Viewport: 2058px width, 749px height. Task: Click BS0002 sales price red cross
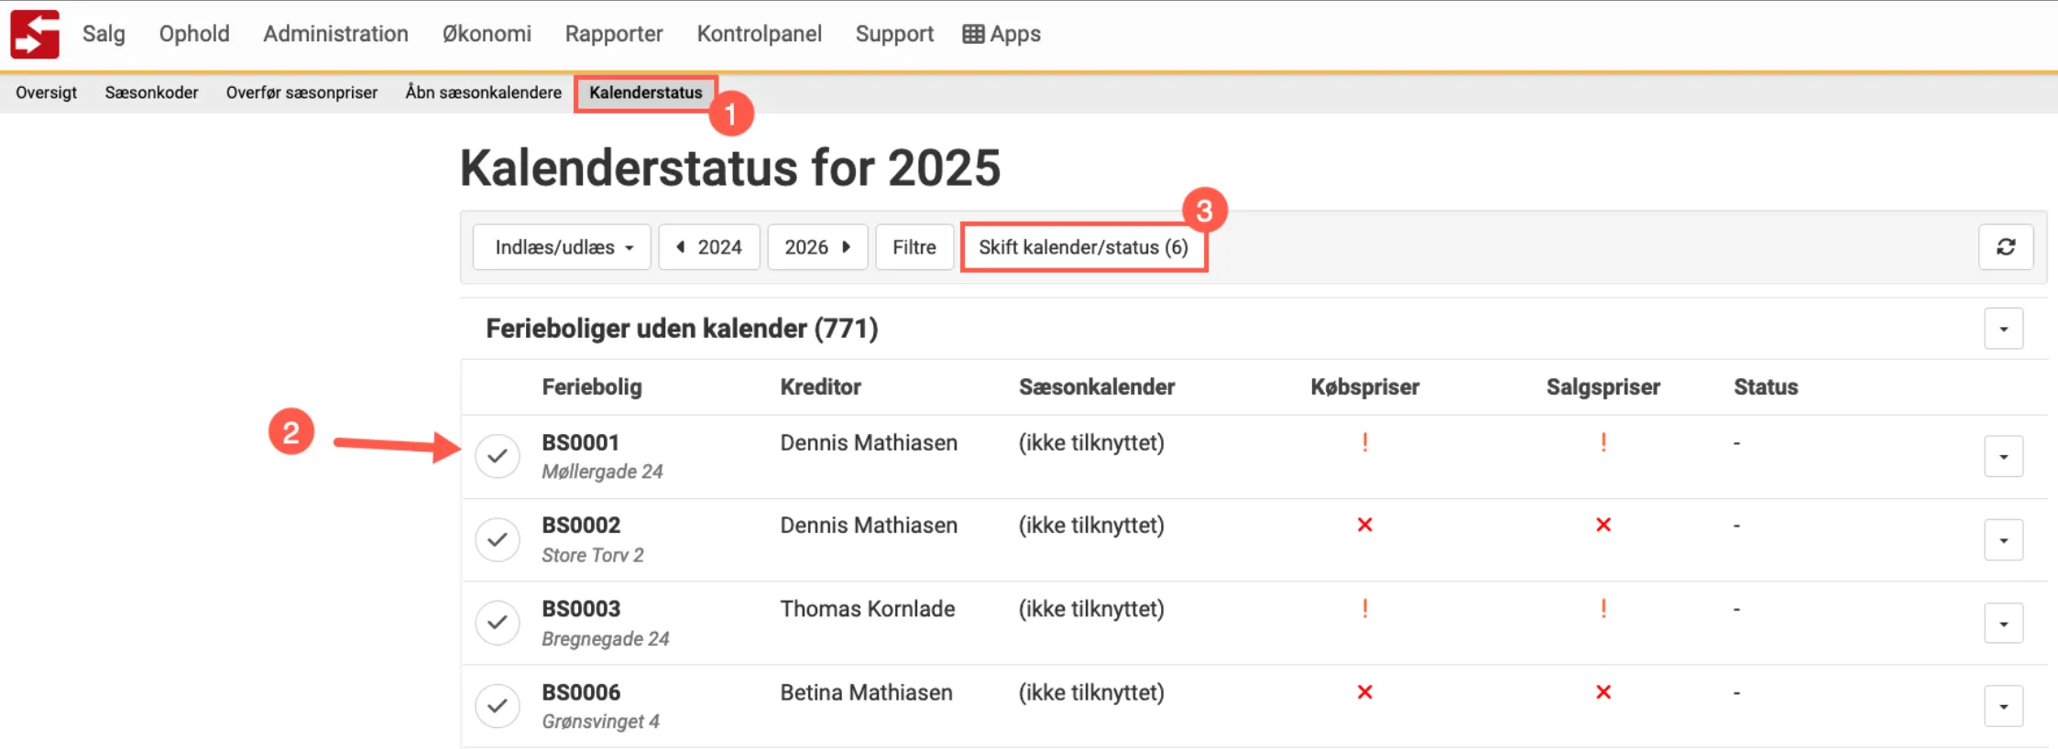[x=1603, y=525]
